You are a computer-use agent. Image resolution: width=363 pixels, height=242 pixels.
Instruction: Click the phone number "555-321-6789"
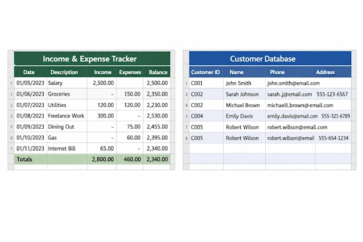335,116
